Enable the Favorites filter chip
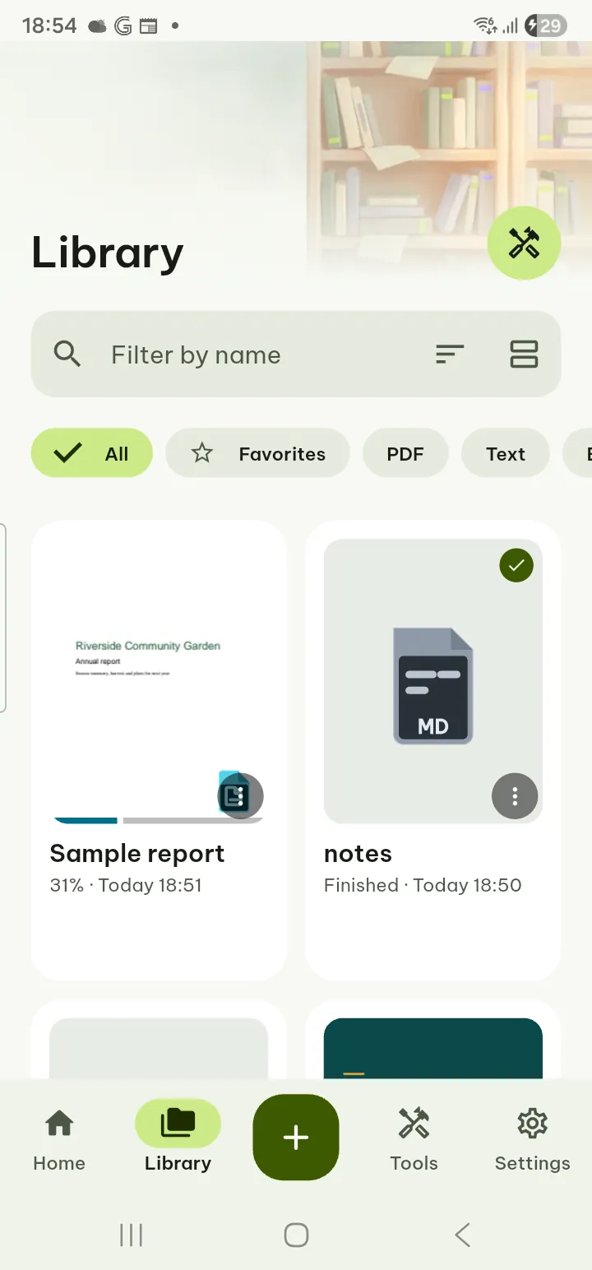 pos(258,453)
